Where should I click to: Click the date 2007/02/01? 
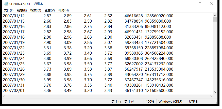click(14, 90)
